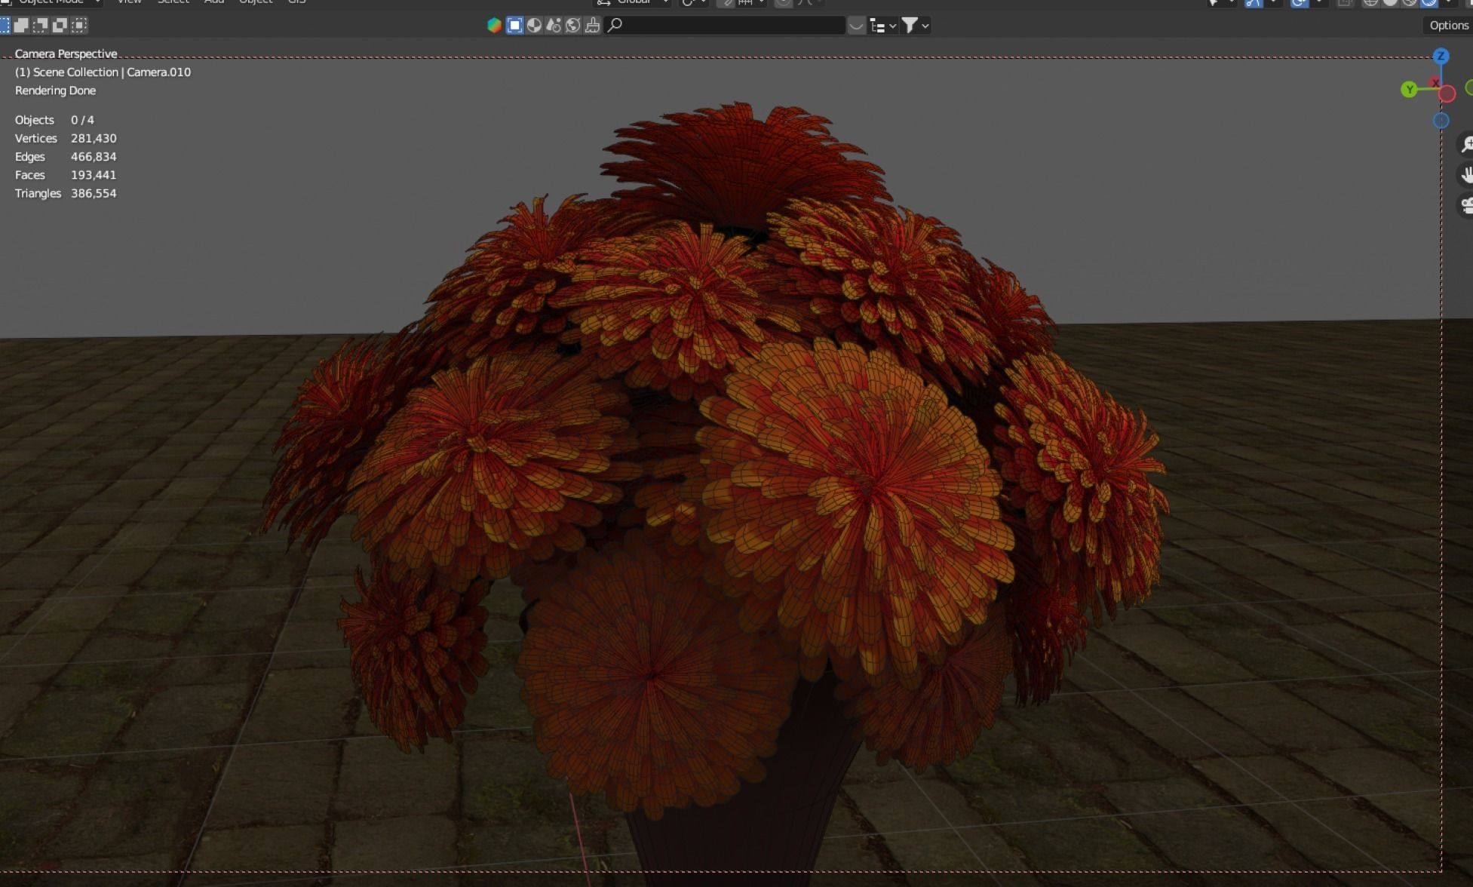
Task: Click the Vertices value '281,430'
Action: (94, 138)
